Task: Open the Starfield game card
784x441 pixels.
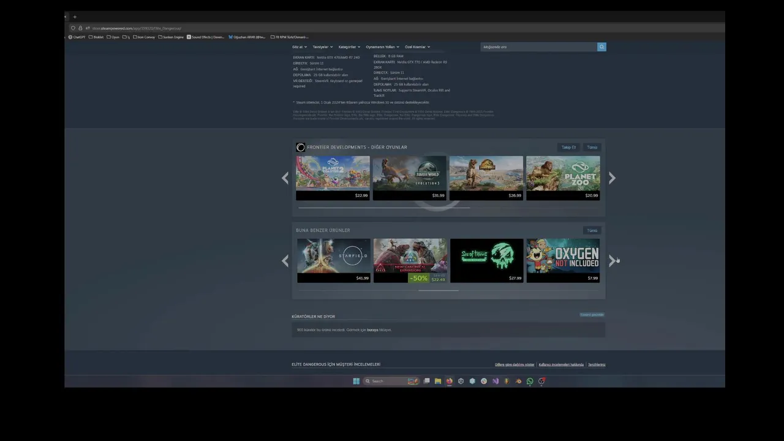Action: [x=334, y=260]
